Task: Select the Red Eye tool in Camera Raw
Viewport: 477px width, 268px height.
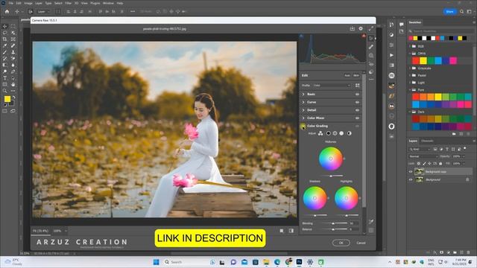Action: point(371,64)
